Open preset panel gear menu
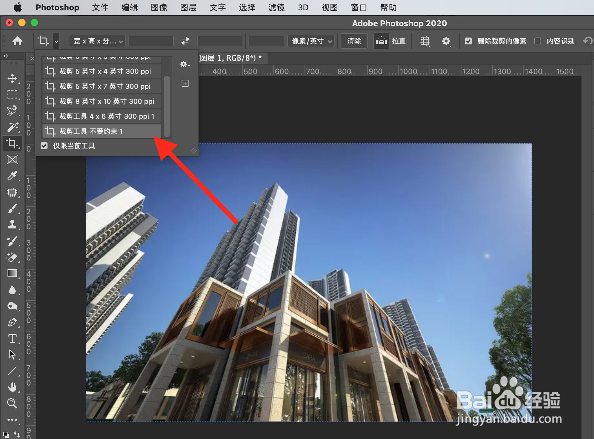594x439 pixels. 184,64
